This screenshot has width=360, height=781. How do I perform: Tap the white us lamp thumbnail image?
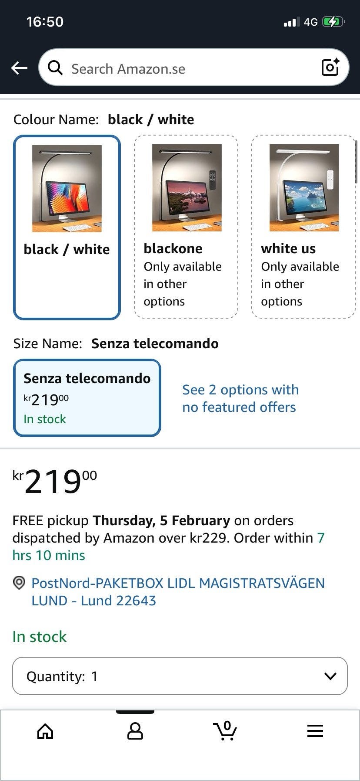[x=304, y=187]
